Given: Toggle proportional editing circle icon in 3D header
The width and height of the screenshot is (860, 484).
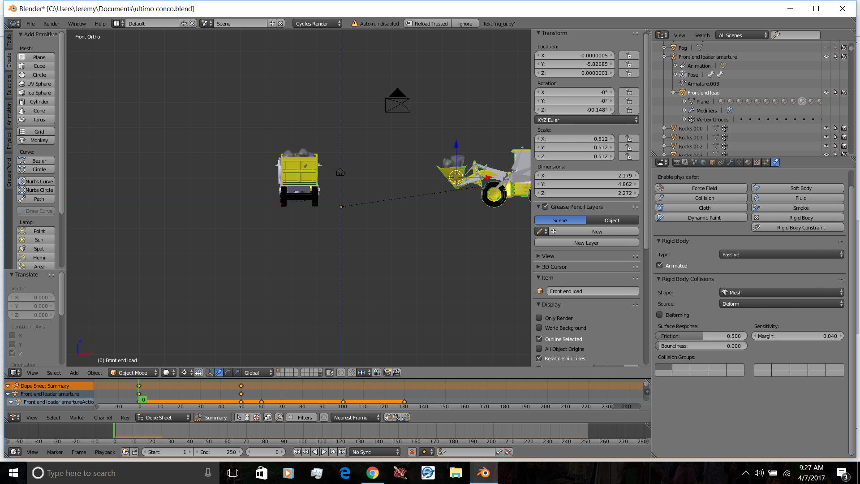Looking at the screenshot, I should (x=341, y=372).
